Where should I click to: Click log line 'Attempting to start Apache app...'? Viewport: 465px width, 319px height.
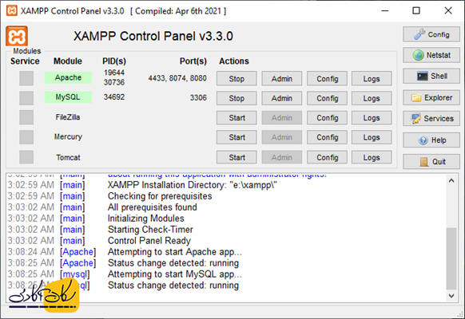[175, 252]
